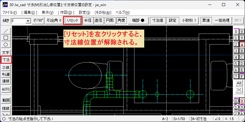Click the [A-8]寸法 layer indicator
Screen dimensions: 245x122
[x=201, y=119]
